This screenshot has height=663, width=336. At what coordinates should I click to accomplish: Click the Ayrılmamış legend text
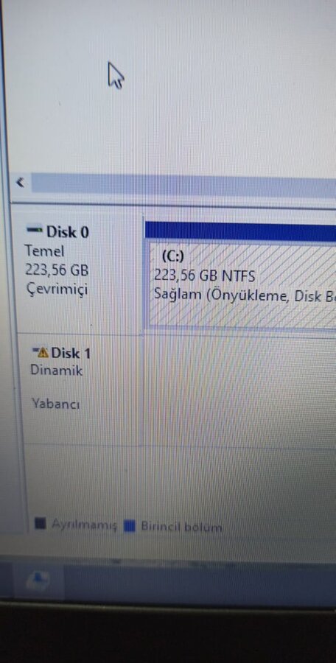[x=84, y=525]
